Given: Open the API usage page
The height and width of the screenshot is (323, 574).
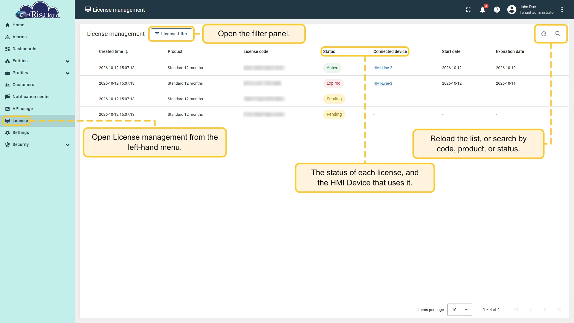Looking at the screenshot, I should (37, 109).
